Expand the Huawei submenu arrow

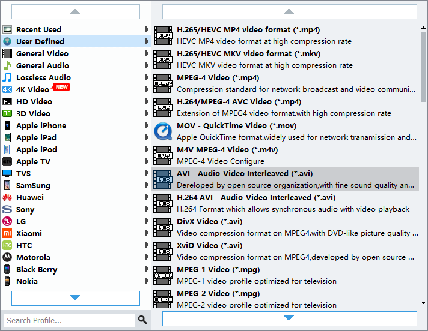tap(147, 197)
